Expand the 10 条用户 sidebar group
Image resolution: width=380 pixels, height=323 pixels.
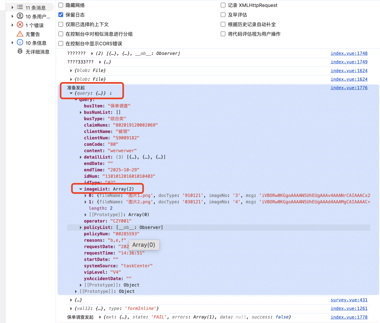pos(12,16)
